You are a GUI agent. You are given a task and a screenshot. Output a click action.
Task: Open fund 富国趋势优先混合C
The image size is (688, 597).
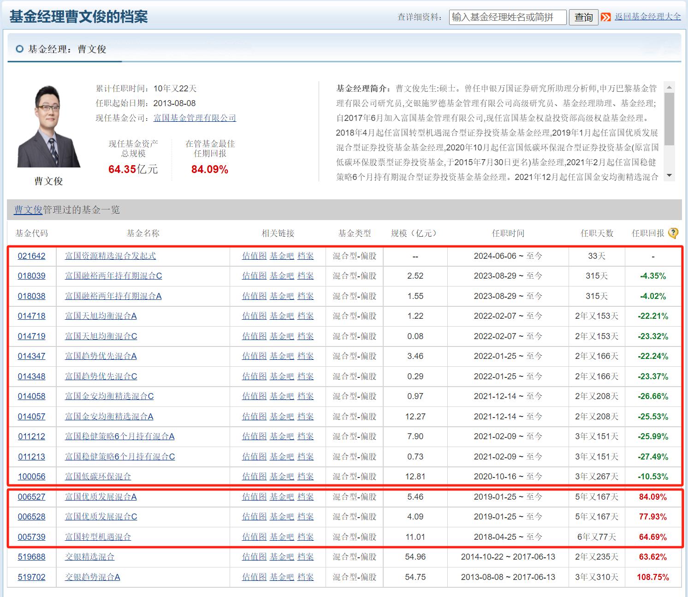tap(101, 376)
